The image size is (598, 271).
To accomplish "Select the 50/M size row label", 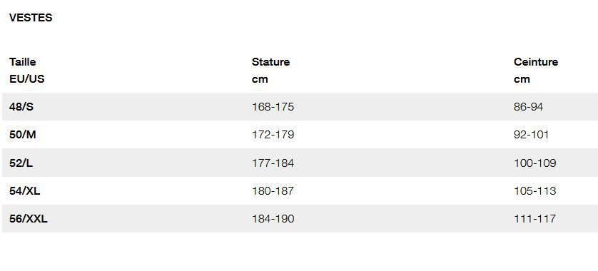I will point(23,135).
